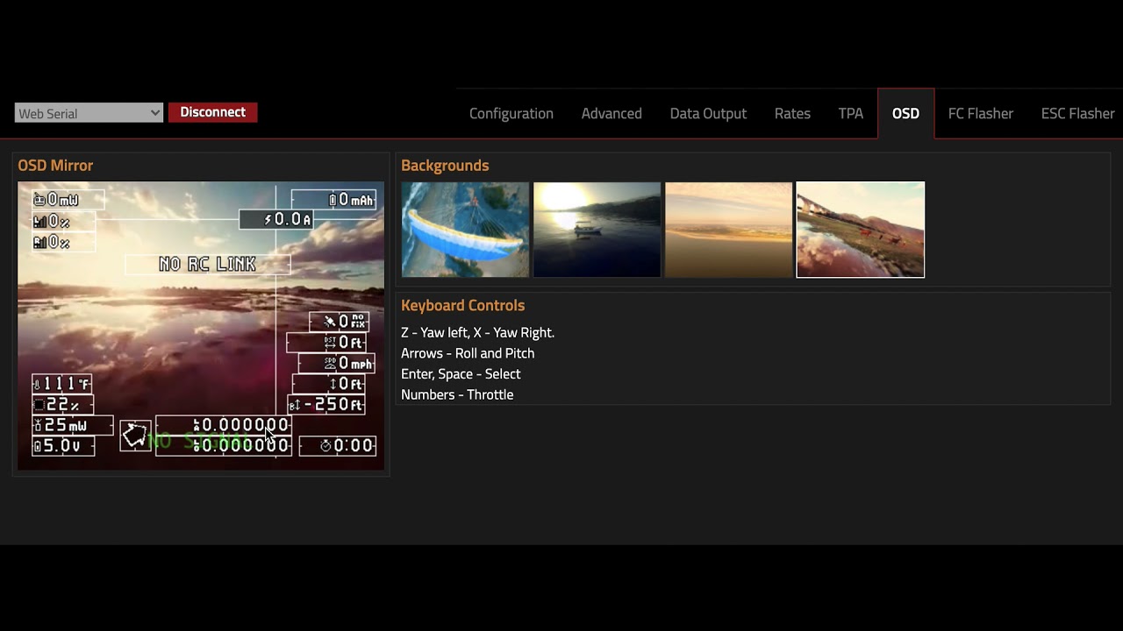Select the DST 0 ft distance element
The width and height of the screenshot is (1123, 631).
[x=326, y=342]
